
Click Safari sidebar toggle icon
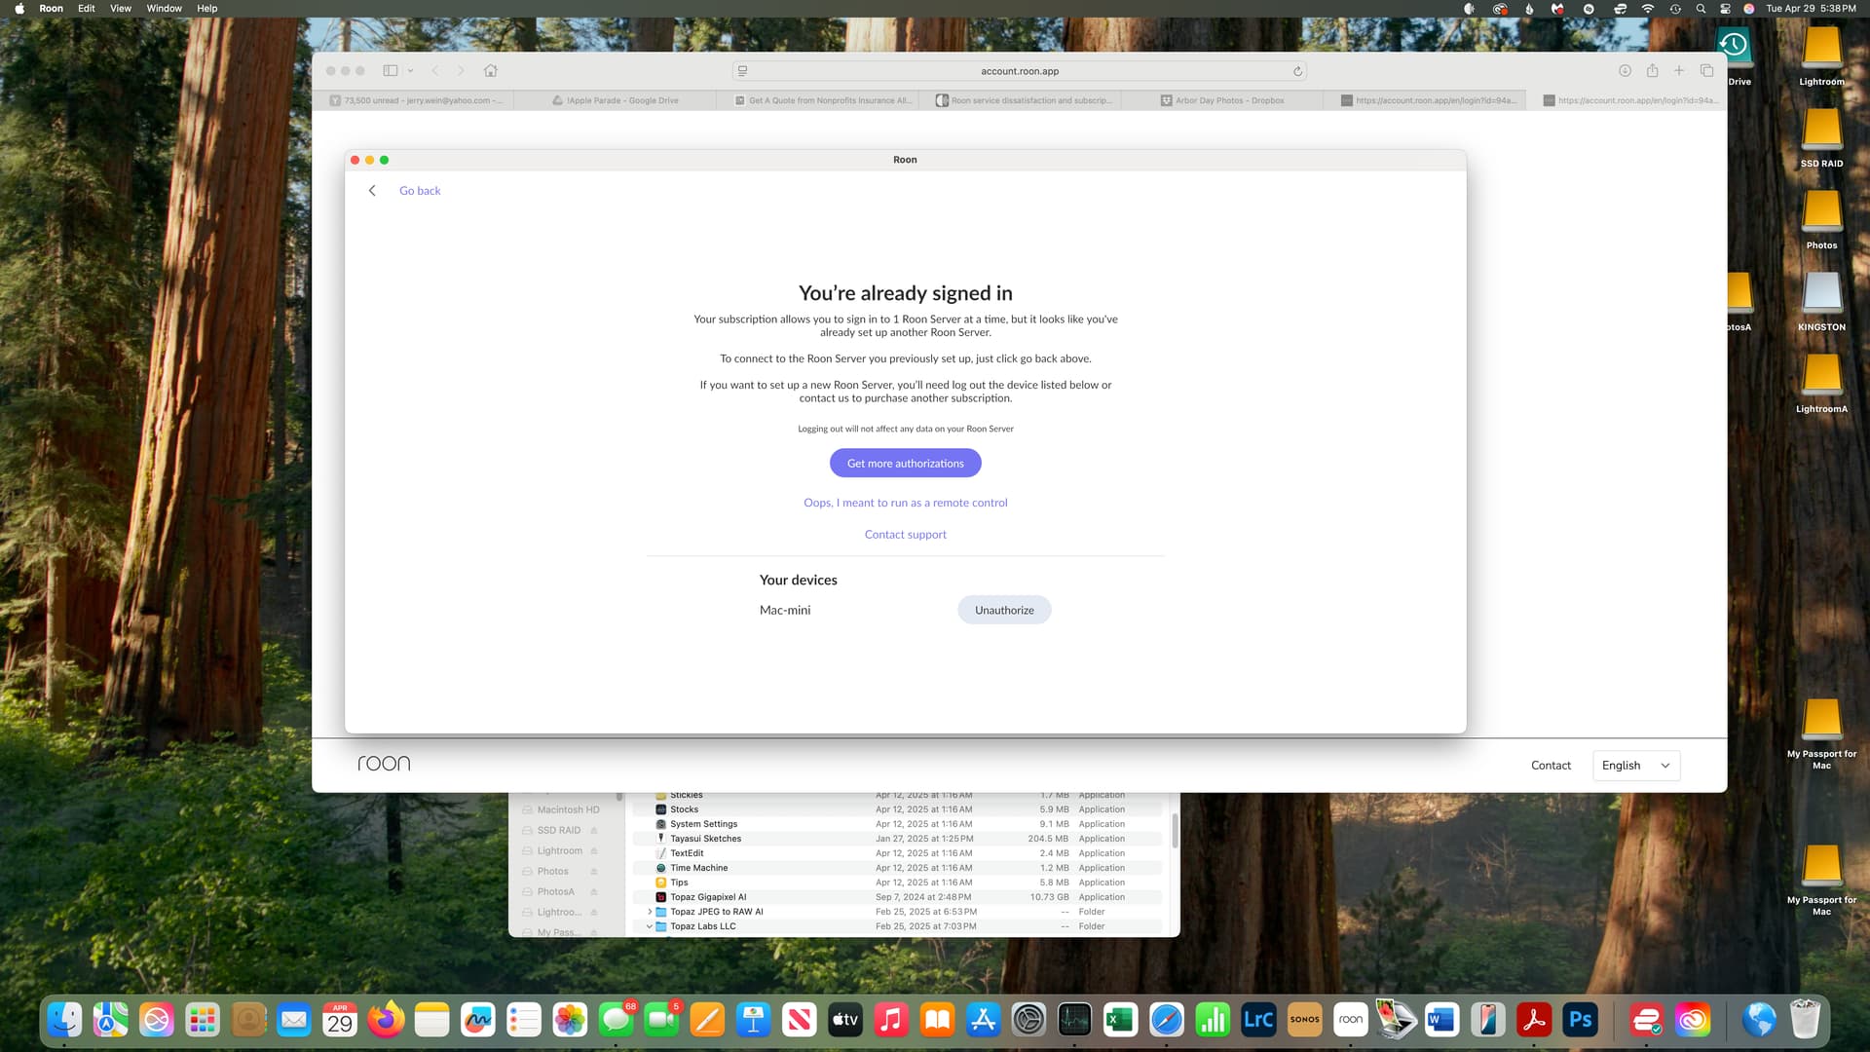click(x=391, y=71)
